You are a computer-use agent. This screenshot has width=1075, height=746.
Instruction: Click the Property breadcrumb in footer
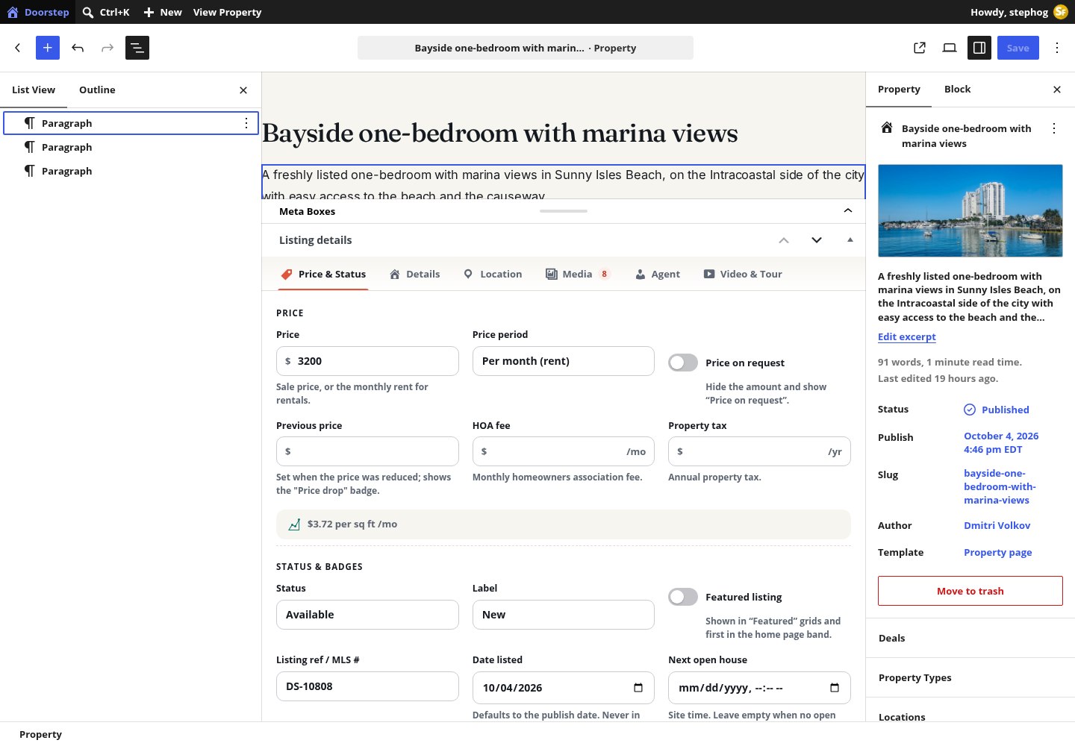[40, 734]
